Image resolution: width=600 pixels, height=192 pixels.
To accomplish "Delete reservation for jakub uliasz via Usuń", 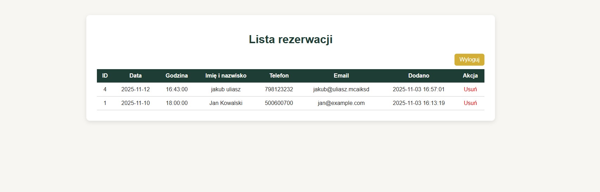I will (x=470, y=90).
